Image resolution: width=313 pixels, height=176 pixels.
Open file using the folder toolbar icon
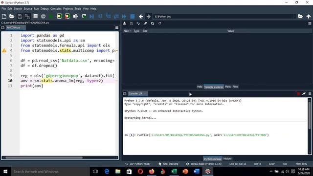click(12, 16)
